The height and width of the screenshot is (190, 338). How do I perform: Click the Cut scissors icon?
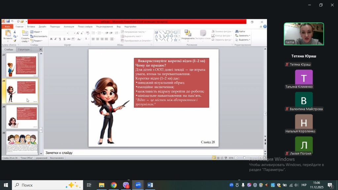[15, 32]
